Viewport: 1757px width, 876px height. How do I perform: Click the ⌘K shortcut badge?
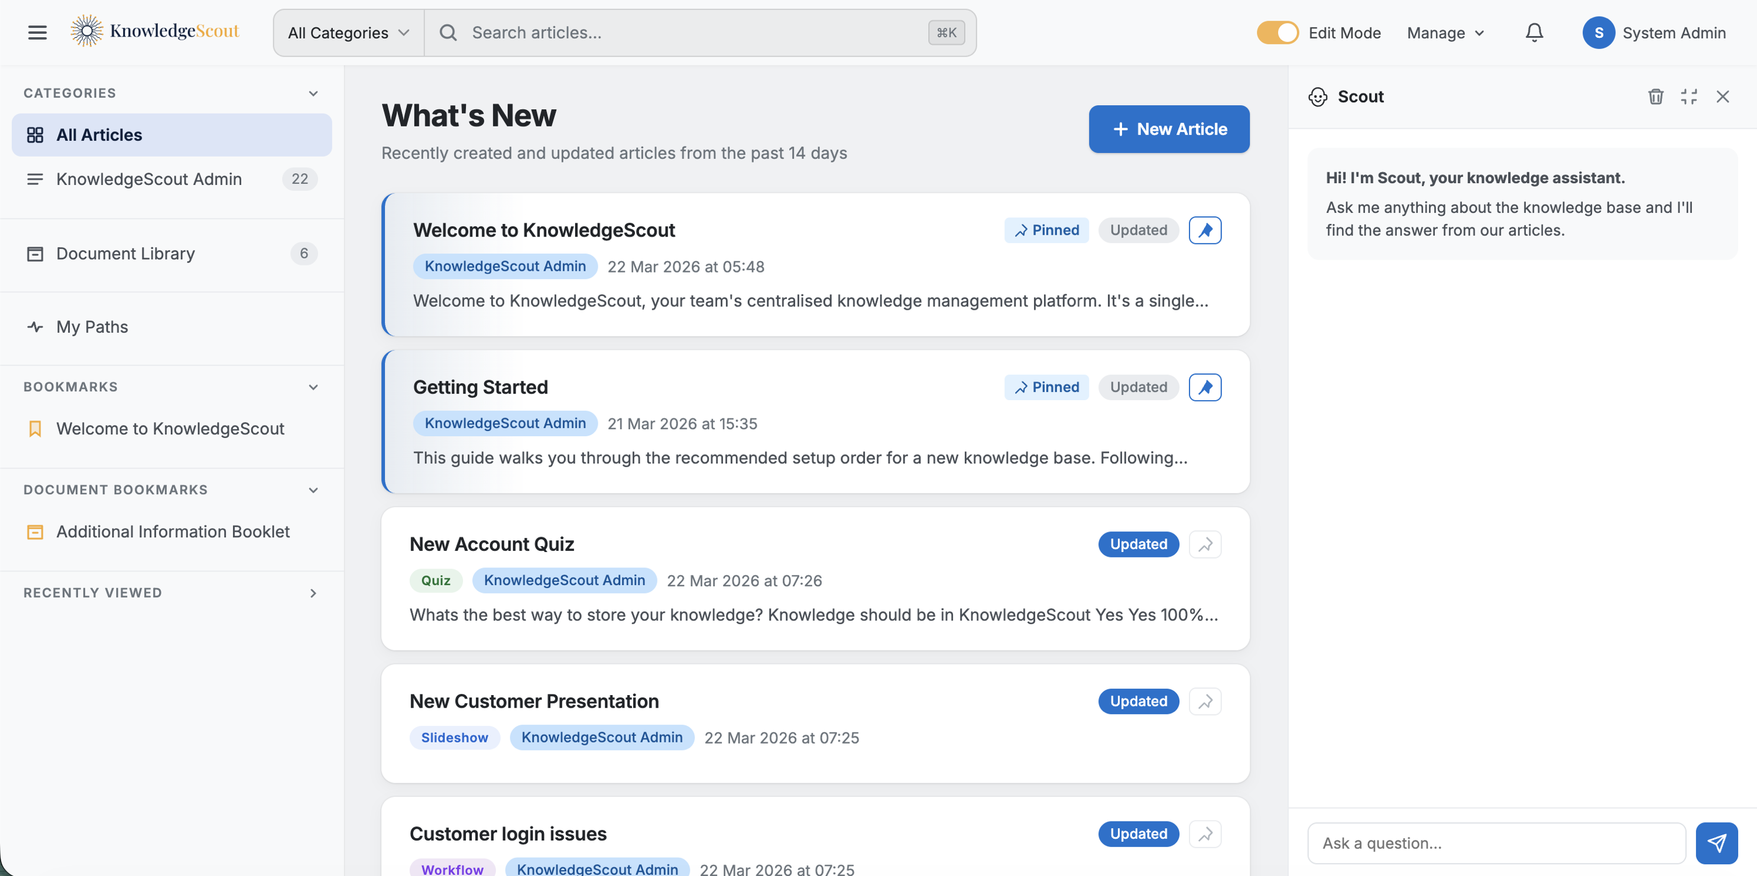[946, 33]
